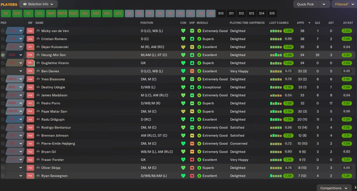The height and width of the screenshot is (191, 357).
Task: Sort by PLAYING TIME HAPPINESS column
Action: click(x=247, y=23)
